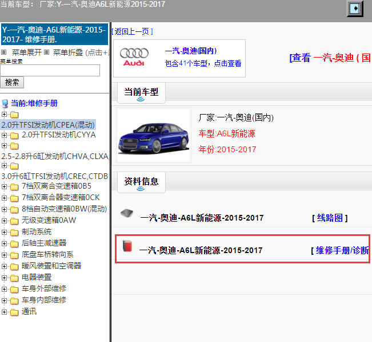Image resolution: width=372 pixels, height=342 pixels.
Task: Click folder icon of 通讯
Action: tap(14, 312)
